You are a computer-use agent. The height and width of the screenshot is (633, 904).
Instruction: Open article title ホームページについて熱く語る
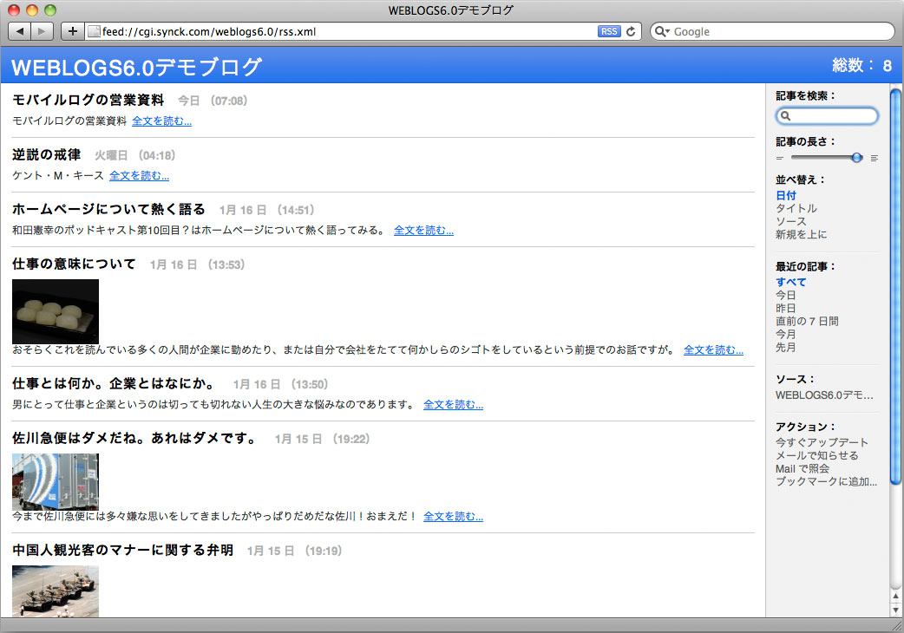pos(109,209)
